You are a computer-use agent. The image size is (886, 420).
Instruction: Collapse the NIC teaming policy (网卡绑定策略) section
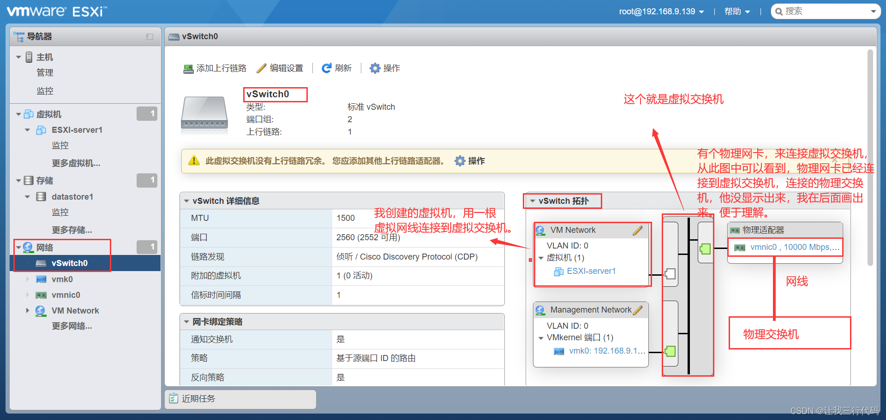coord(187,322)
